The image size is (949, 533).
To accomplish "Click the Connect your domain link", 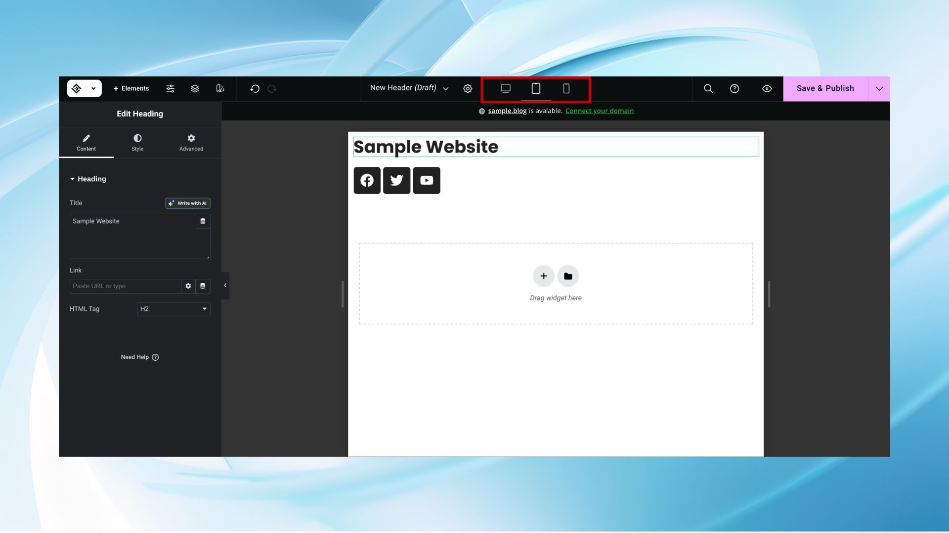I will point(599,111).
